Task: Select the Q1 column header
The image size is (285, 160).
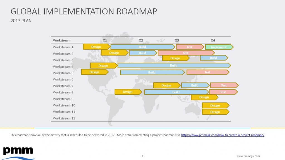Action: point(105,40)
